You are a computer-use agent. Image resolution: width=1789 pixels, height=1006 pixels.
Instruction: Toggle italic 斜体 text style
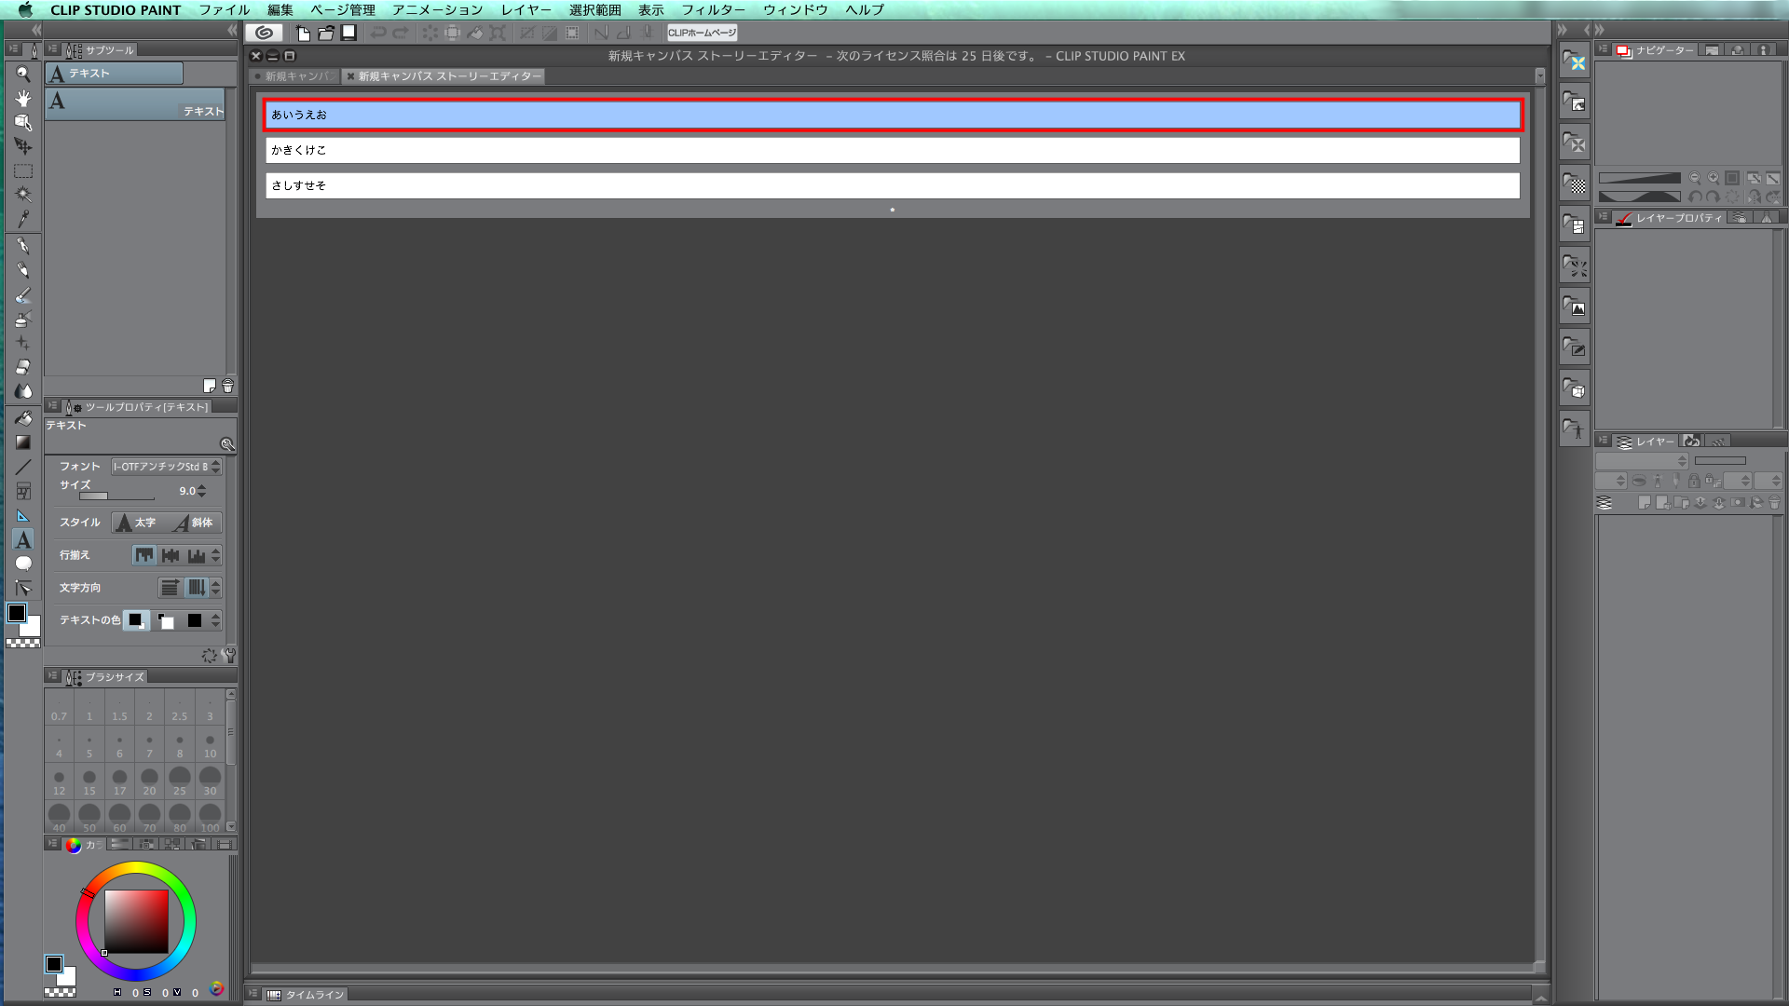(194, 523)
